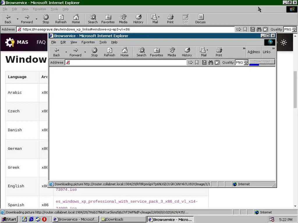Click the Go arrow in the front window address bar
Image resolution: width=298 pixels, height=223 pixels.
[190, 62]
